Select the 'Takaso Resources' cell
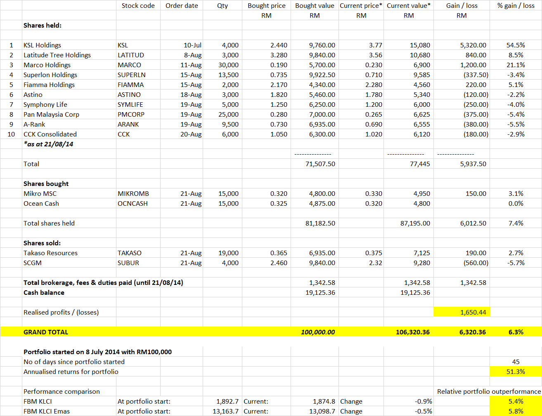This screenshot has width=542, height=416. tap(69, 253)
